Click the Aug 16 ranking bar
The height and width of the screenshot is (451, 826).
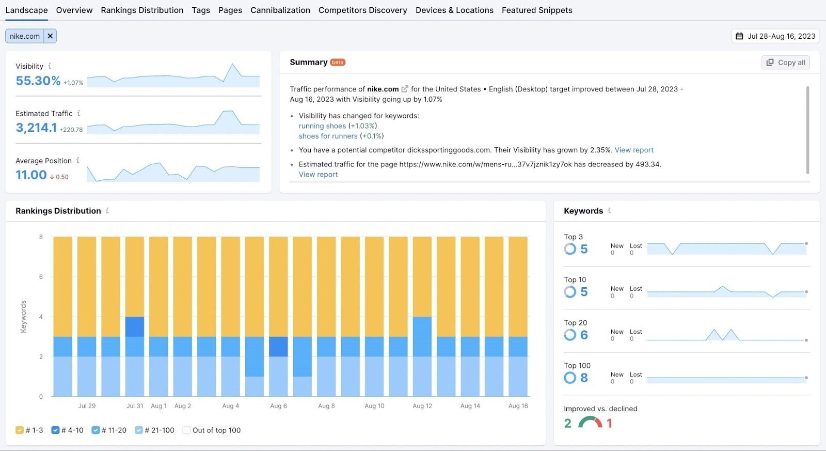tap(518, 317)
